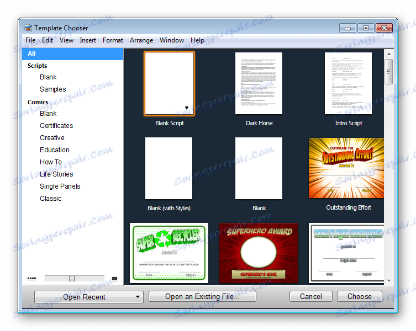This screenshot has width=416, height=331.
Task: Open the Help menu
Action: 197,40
